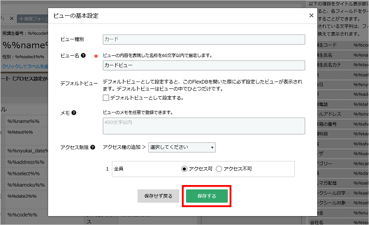
Task: Click ルアドレス row in right field list
Action: 343,114
